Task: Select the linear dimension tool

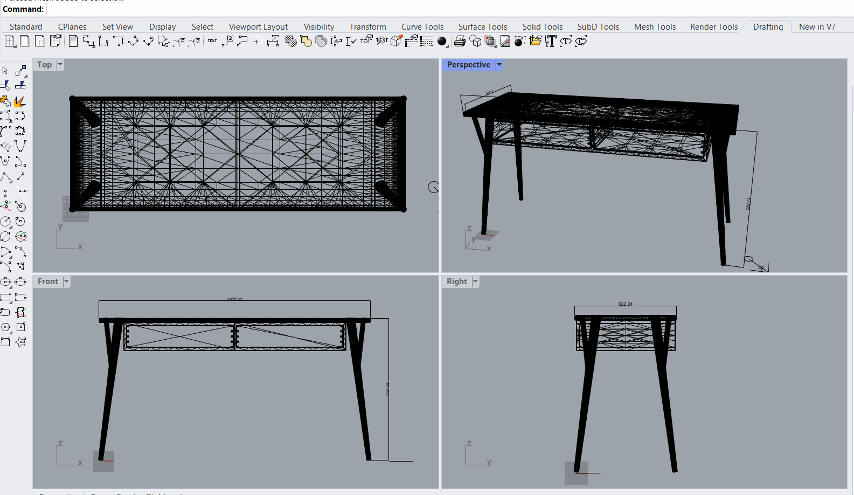Action: [88, 42]
